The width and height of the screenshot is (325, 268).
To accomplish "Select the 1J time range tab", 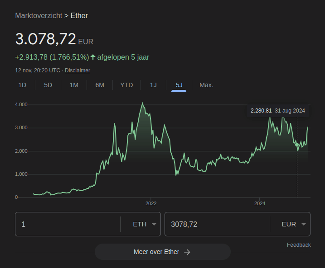I will (153, 85).
